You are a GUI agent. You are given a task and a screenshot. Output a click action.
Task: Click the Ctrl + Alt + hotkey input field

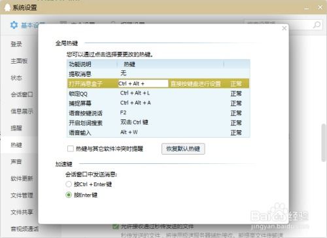(143, 83)
